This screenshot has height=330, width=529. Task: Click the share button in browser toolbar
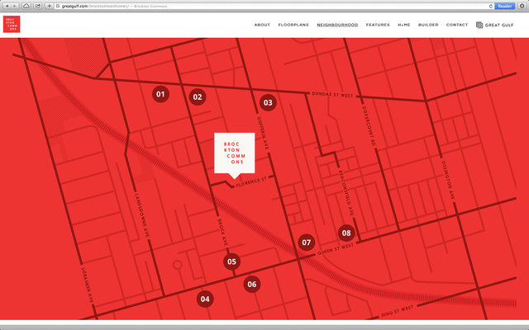click(38, 6)
